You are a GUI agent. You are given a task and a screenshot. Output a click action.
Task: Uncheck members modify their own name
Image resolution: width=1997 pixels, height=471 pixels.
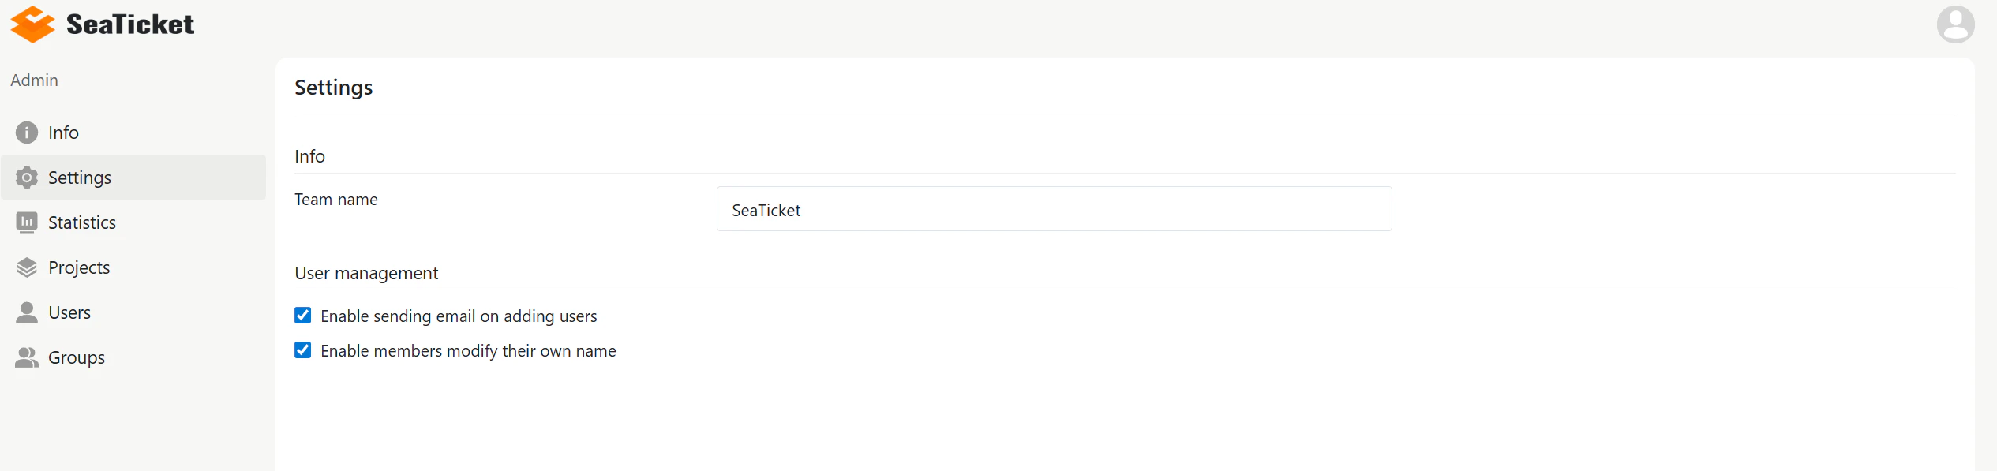pos(303,350)
